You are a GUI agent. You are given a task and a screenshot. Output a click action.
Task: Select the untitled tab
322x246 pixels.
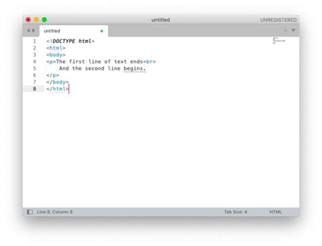pyautogui.click(x=73, y=31)
